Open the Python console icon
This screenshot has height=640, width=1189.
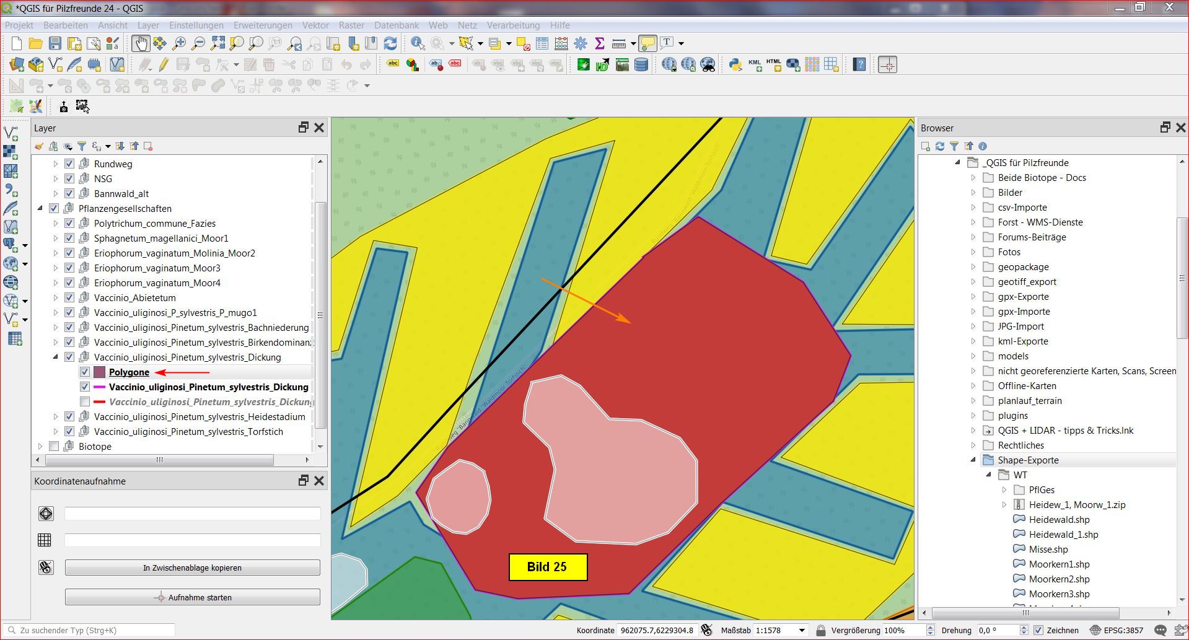(735, 65)
